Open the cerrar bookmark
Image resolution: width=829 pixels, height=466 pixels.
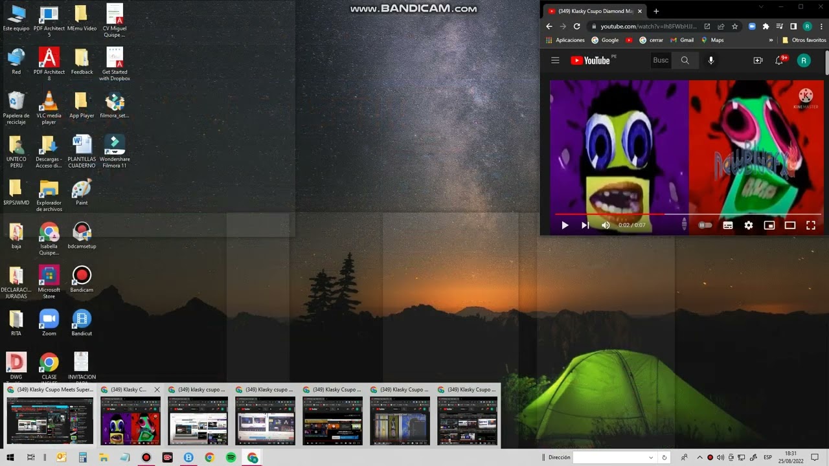click(x=651, y=40)
